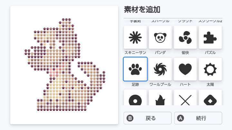Pick the 愉快 fan-shaped icon
232x130 pixels.
click(185, 38)
